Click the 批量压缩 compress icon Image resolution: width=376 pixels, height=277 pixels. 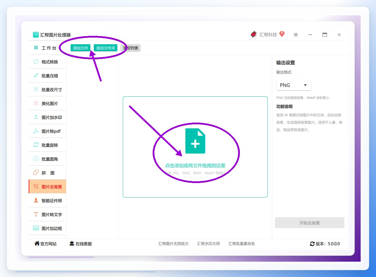(x=36, y=75)
